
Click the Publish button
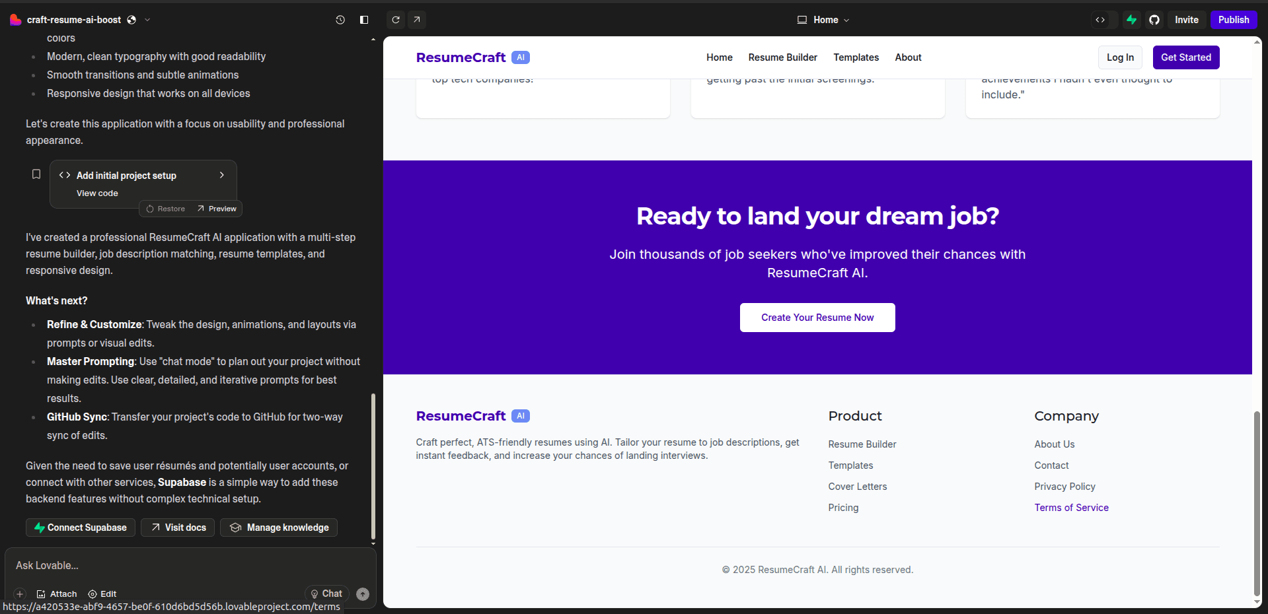tap(1234, 20)
